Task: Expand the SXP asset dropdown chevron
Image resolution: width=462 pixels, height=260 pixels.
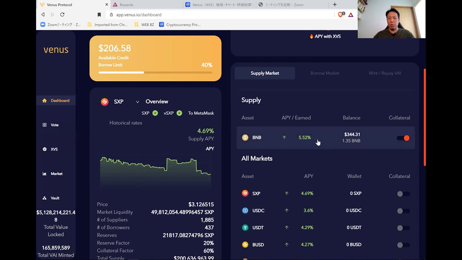Action: point(138,102)
